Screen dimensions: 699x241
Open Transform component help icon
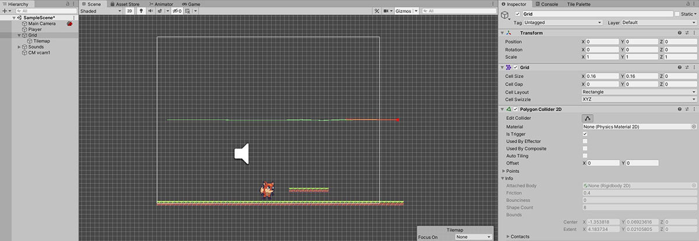coord(680,33)
